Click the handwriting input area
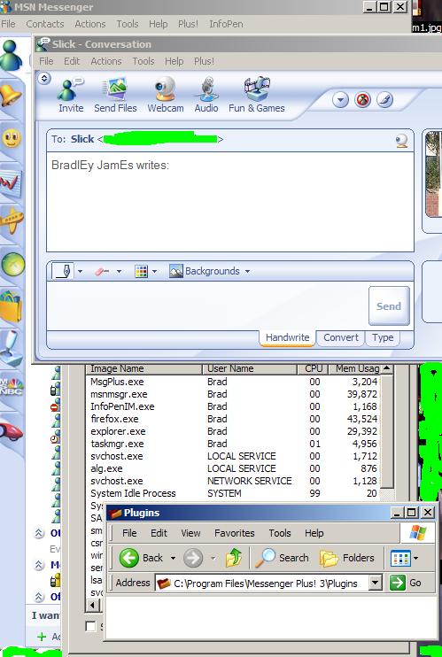442x657 pixels. coord(207,305)
